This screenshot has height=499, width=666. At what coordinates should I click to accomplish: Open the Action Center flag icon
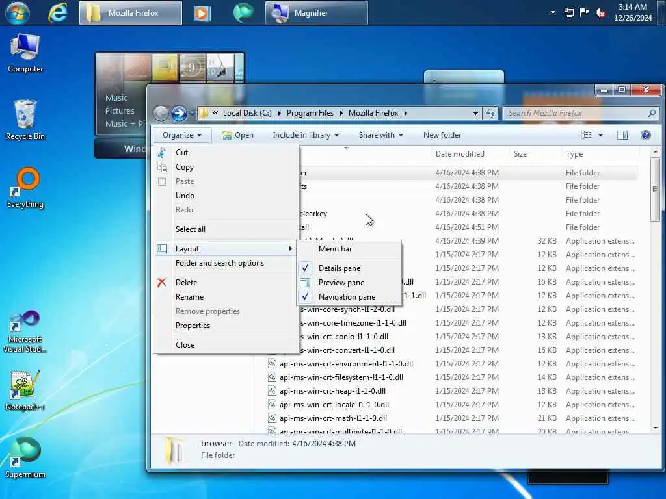pos(585,12)
